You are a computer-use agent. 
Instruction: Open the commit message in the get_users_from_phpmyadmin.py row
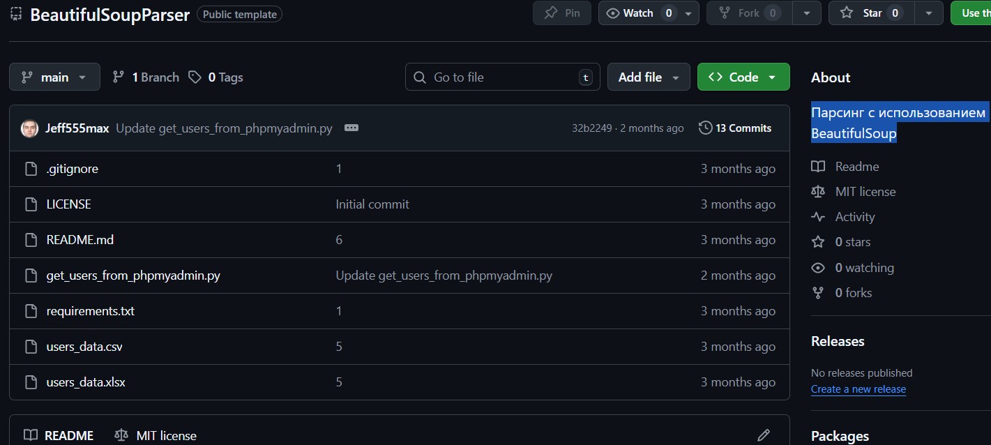(444, 276)
